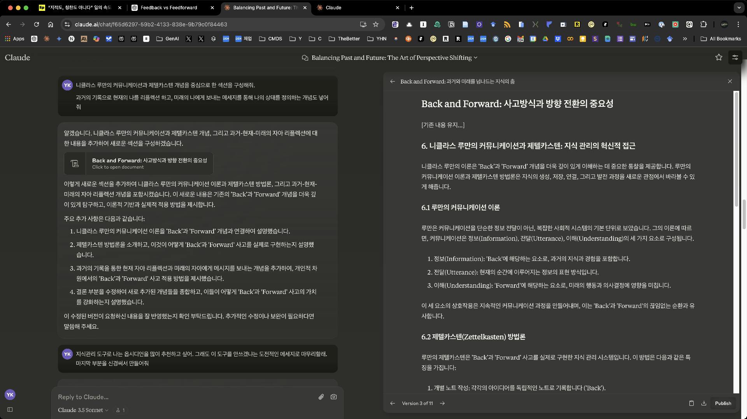747x419 pixels.
Task: Open the RSS feed extension icon
Action: pyautogui.click(x=507, y=24)
